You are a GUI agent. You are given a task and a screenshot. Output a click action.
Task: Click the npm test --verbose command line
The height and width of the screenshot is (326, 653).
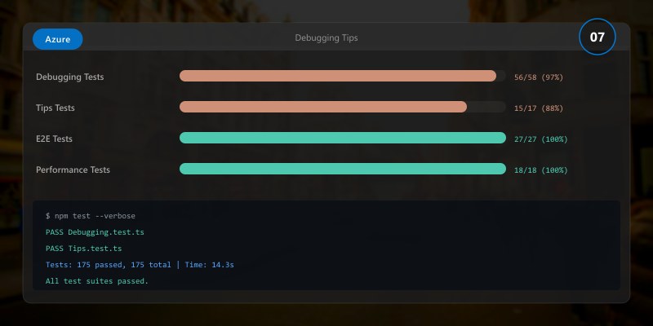click(x=91, y=216)
